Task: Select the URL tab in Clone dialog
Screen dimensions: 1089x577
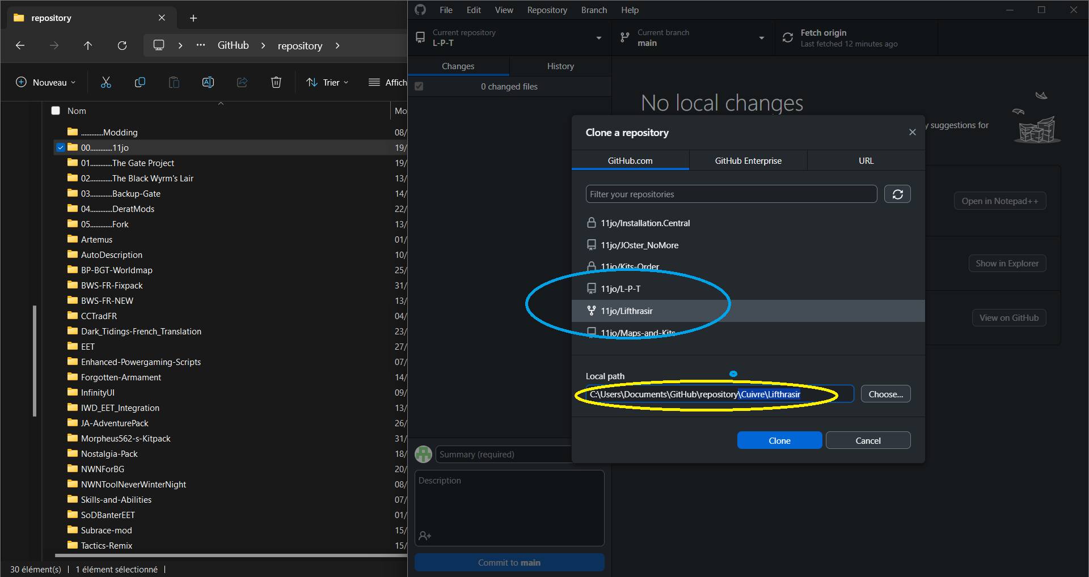Action: (x=866, y=160)
